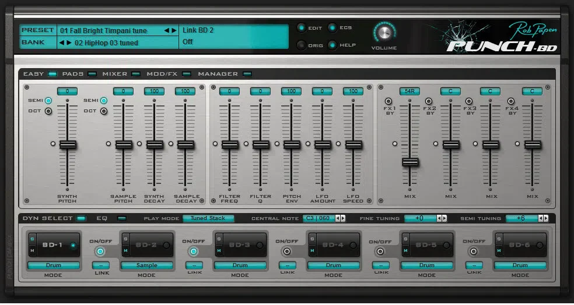Click the VOLUME knob
This screenshot has width=574, height=305.
point(384,33)
